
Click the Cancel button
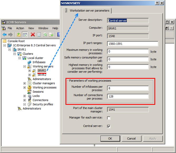[132, 139]
